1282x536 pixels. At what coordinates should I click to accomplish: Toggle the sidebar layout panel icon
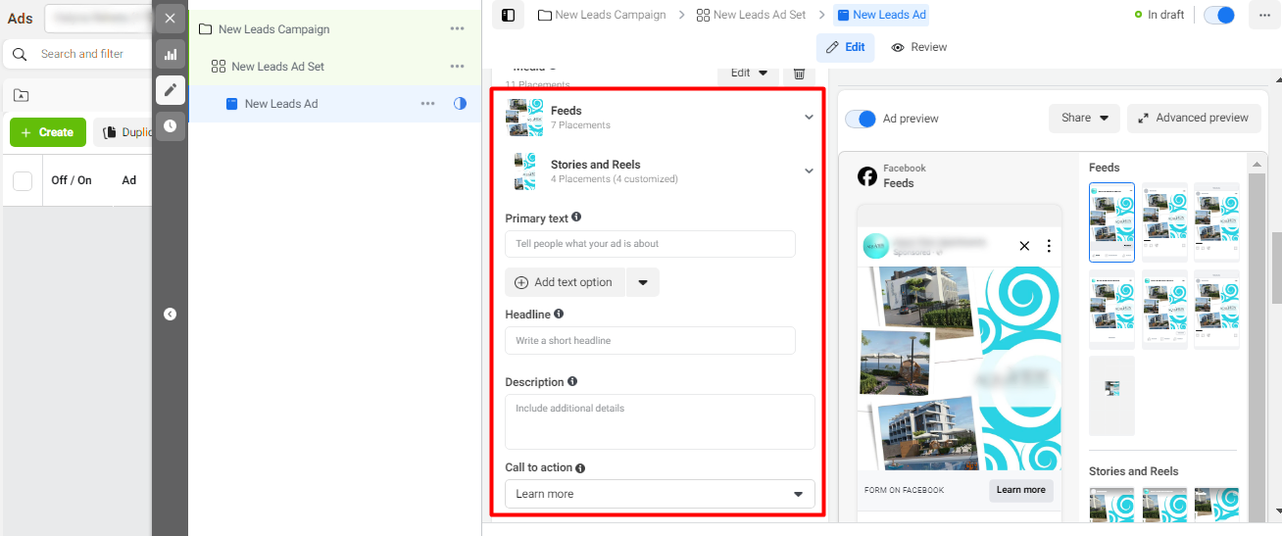(508, 15)
